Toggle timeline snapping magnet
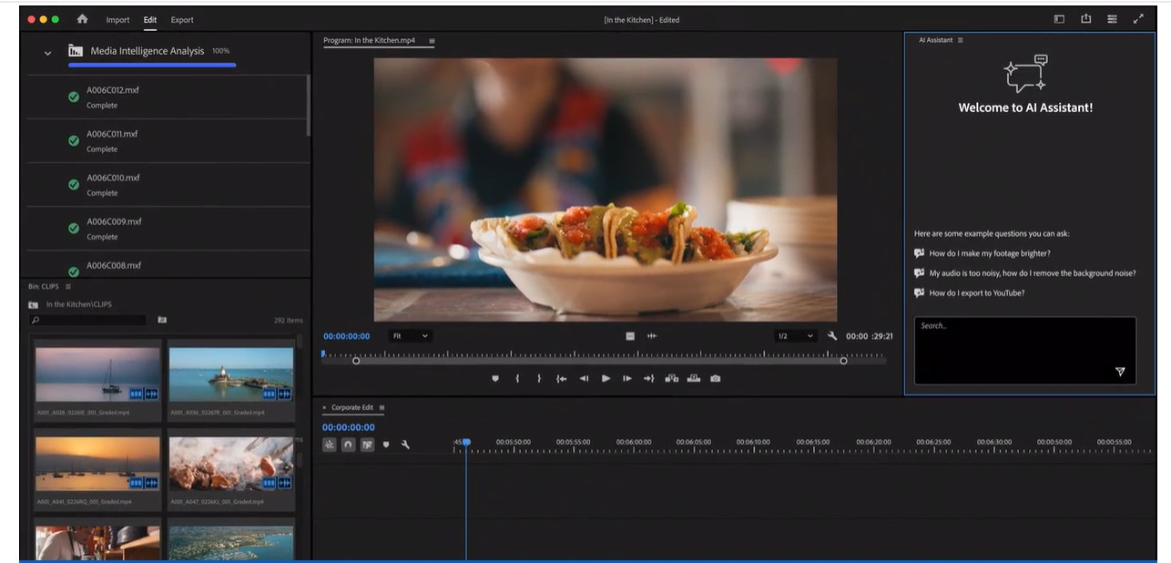This screenshot has width=1171, height=563. pyautogui.click(x=348, y=445)
